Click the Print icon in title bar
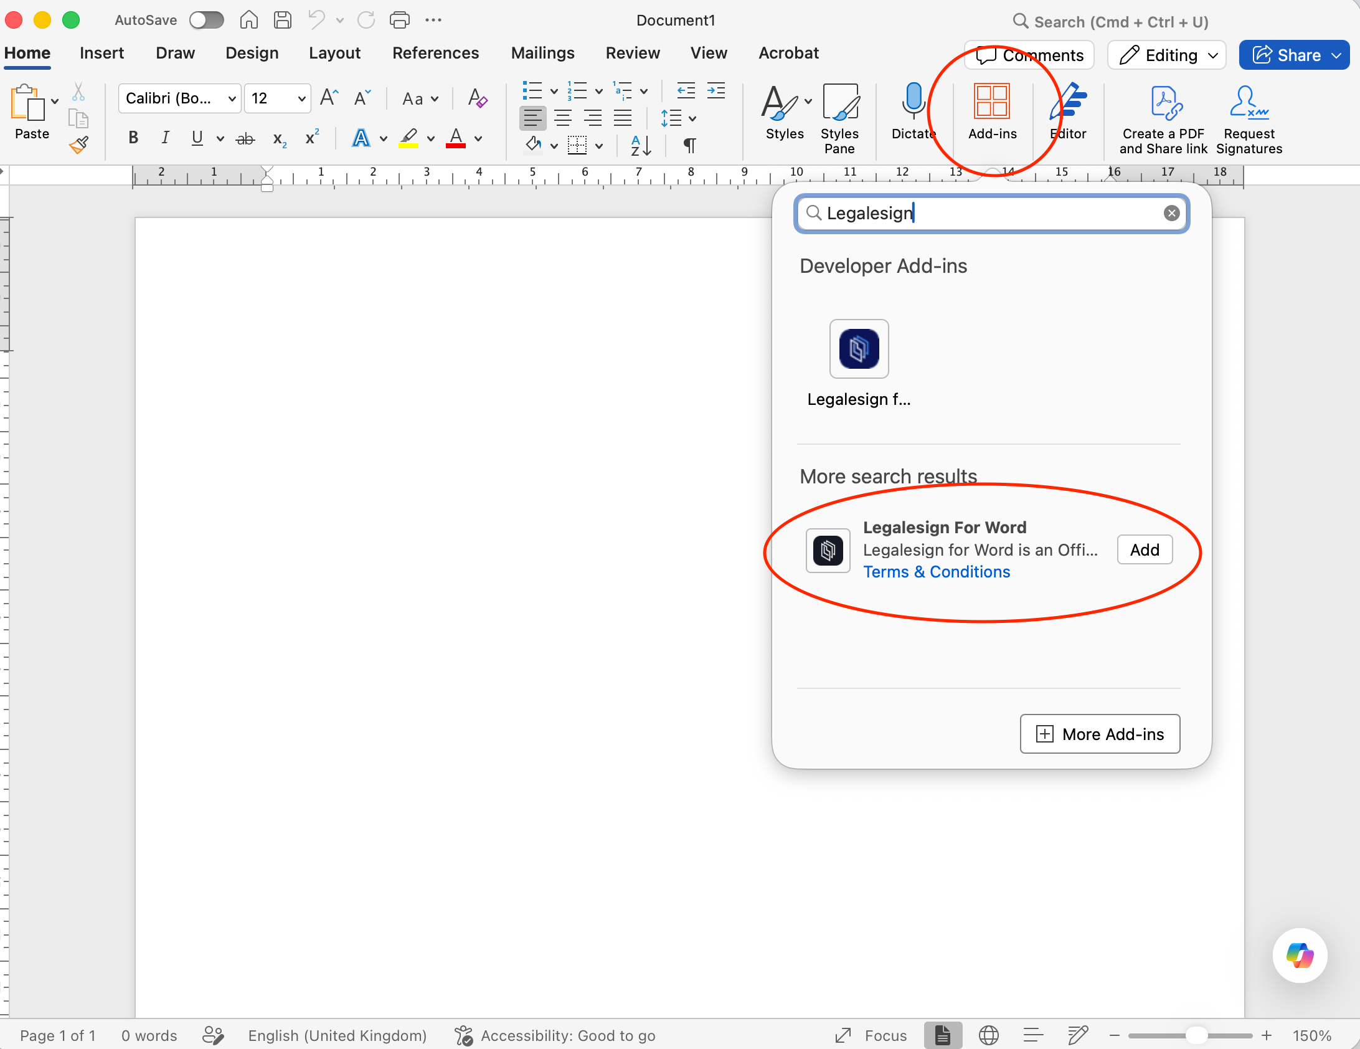Viewport: 1360px width, 1049px height. (399, 20)
